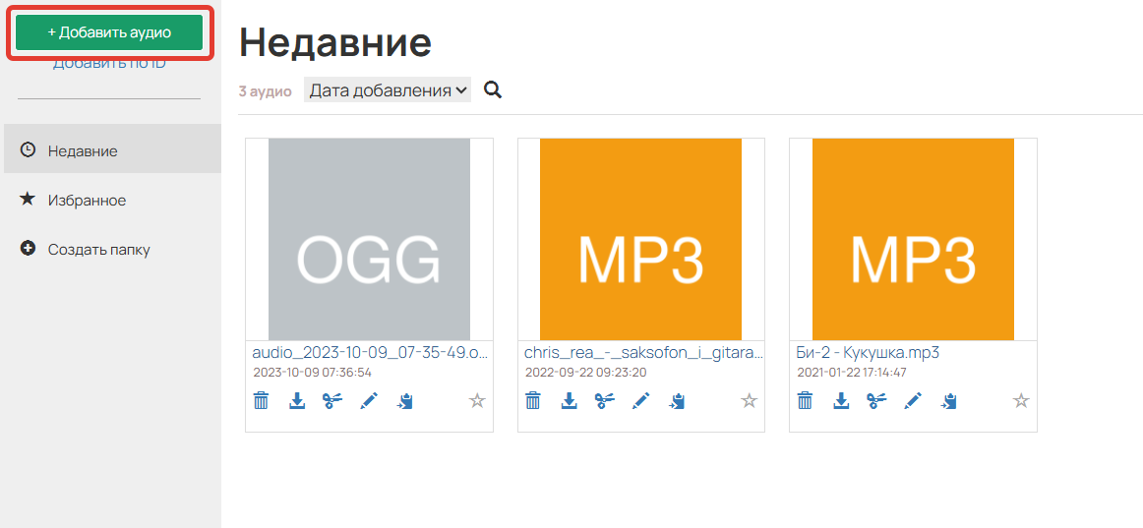The width and height of the screenshot is (1143, 528).
Task: Open the OGG audio thumbnail
Action: click(369, 239)
